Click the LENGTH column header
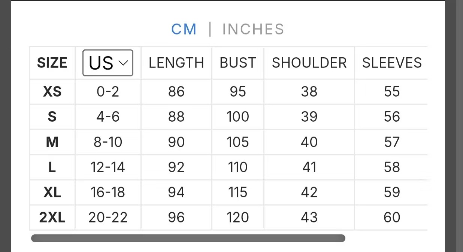Screen dimensions: 463x252 click(176, 63)
